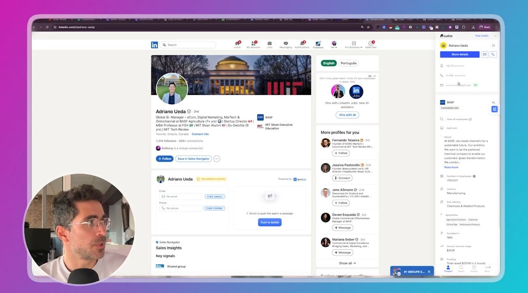This screenshot has height=293, width=528.
Task: Click Adriano Ueda's profile photo
Action: click(x=172, y=89)
